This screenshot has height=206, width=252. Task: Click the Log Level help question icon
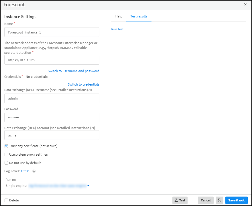[34, 171]
